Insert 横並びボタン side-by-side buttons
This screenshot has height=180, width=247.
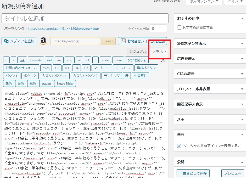pos(146,68)
